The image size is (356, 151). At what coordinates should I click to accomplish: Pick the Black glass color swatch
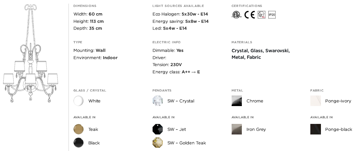tap(78, 143)
